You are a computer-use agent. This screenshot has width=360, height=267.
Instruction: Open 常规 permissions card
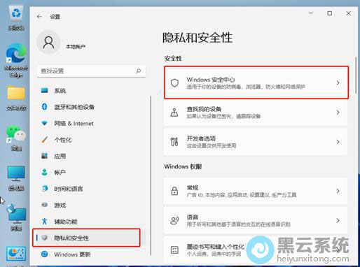256,191
